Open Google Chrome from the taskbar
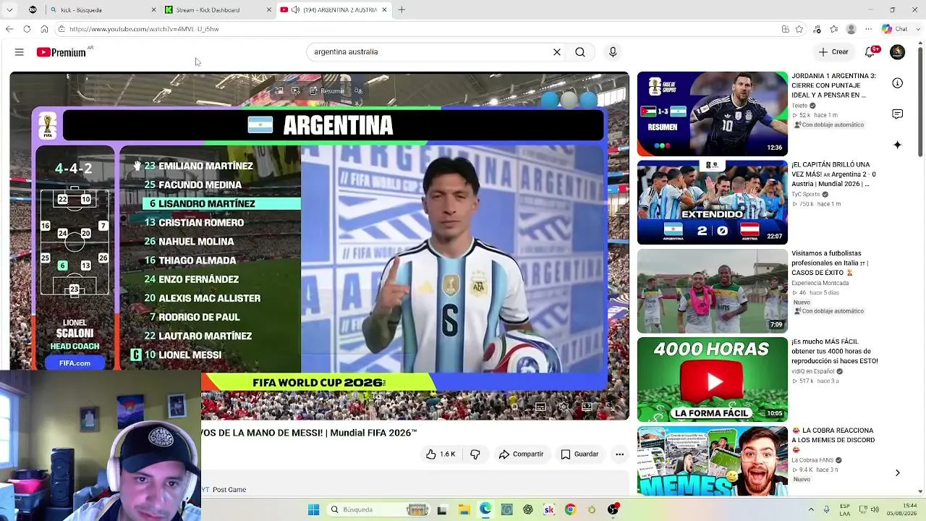The width and height of the screenshot is (926, 521). pos(570,510)
